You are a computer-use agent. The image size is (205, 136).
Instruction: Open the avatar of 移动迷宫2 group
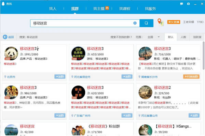click(146, 92)
